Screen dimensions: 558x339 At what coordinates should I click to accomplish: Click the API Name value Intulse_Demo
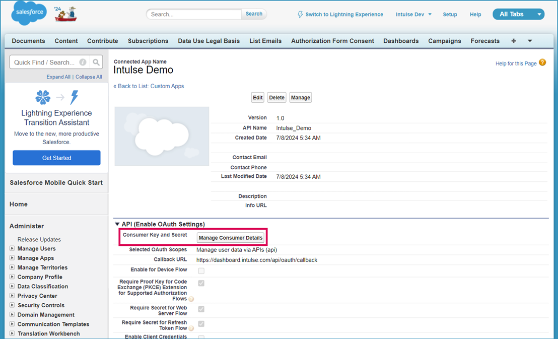click(x=294, y=128)
